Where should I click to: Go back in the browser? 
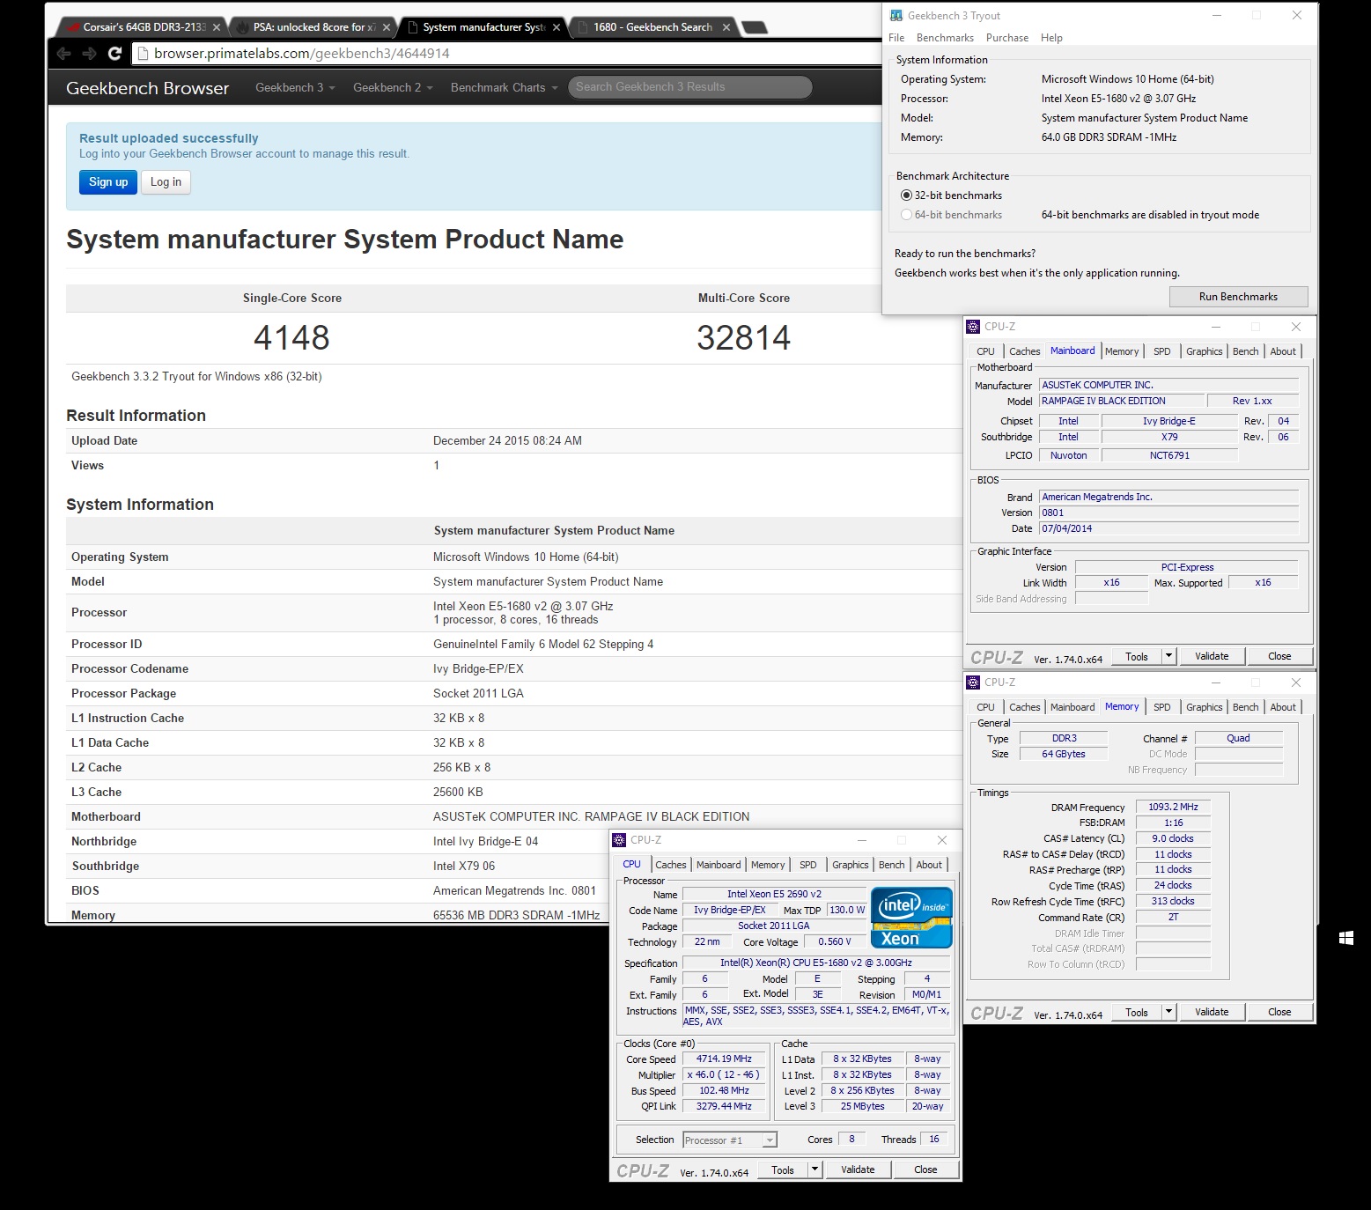[x=63, y=54]
